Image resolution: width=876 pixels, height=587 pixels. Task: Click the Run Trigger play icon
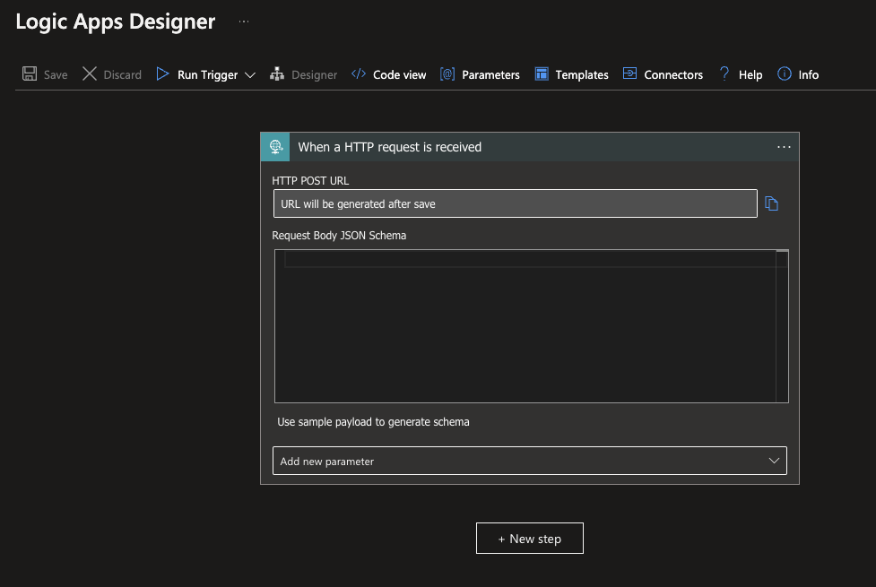click(162, 73)
